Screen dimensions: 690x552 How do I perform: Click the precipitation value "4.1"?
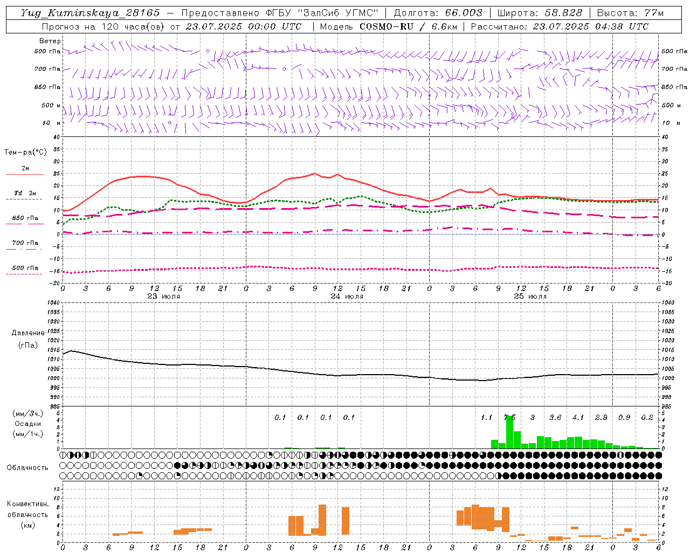[578, 417]
